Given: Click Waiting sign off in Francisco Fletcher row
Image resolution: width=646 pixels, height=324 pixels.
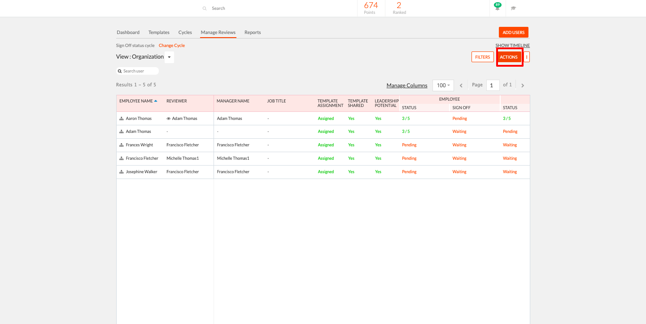Looking at the screenshot, I should 459,158.
